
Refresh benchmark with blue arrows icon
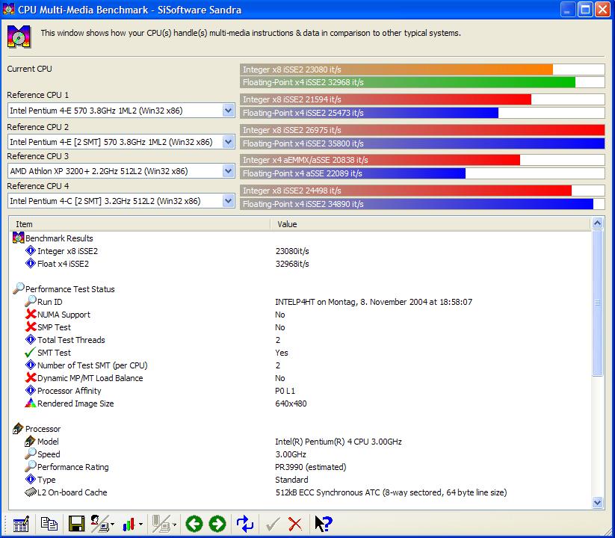(245, 524)
